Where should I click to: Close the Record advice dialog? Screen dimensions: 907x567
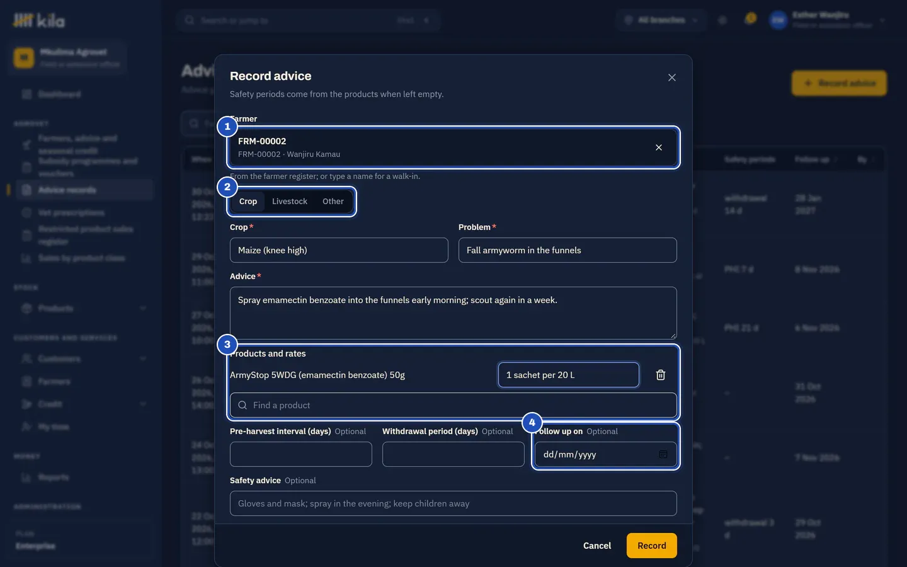672,77
